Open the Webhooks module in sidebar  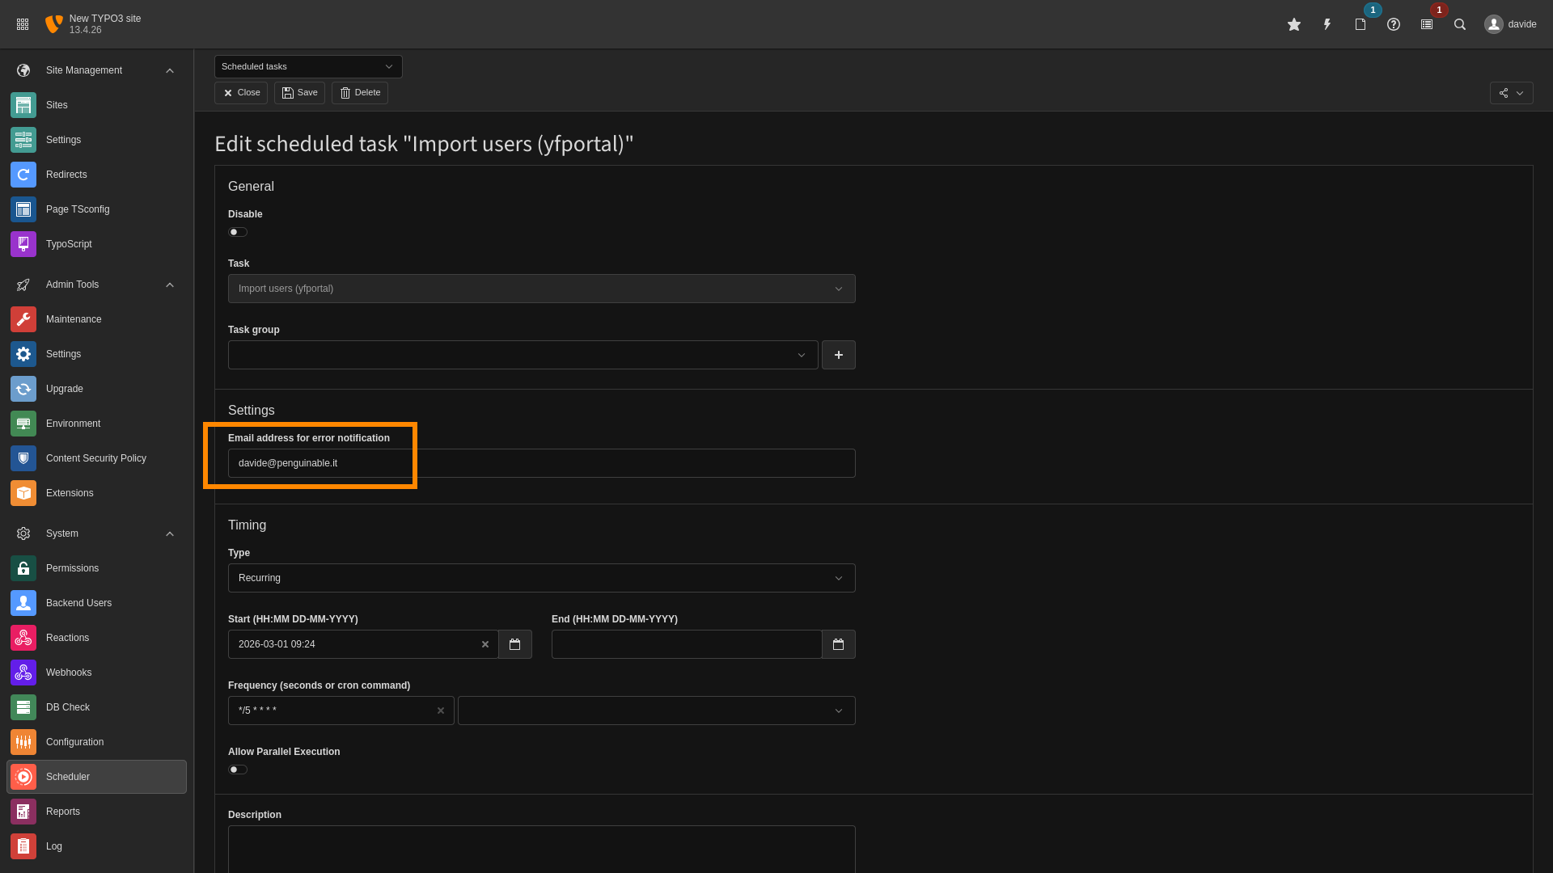click(69, 673)
